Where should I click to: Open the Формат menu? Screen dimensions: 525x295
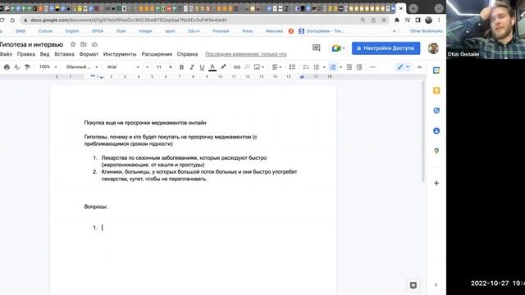pos(89,54)
